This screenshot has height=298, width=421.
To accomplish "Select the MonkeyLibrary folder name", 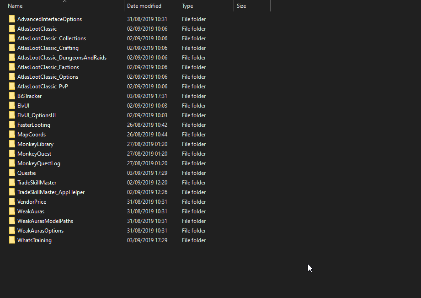I will point(36,144).
